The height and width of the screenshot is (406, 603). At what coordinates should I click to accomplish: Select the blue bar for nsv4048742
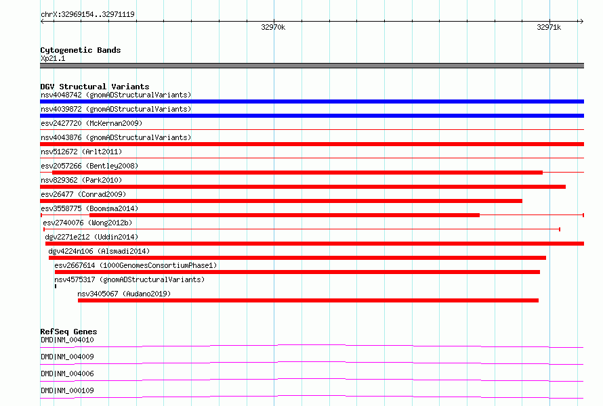[312, 101]
